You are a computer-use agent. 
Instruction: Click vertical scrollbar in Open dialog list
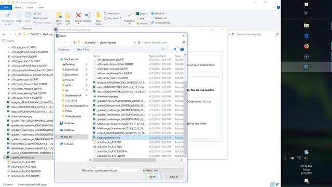[185, 118]
